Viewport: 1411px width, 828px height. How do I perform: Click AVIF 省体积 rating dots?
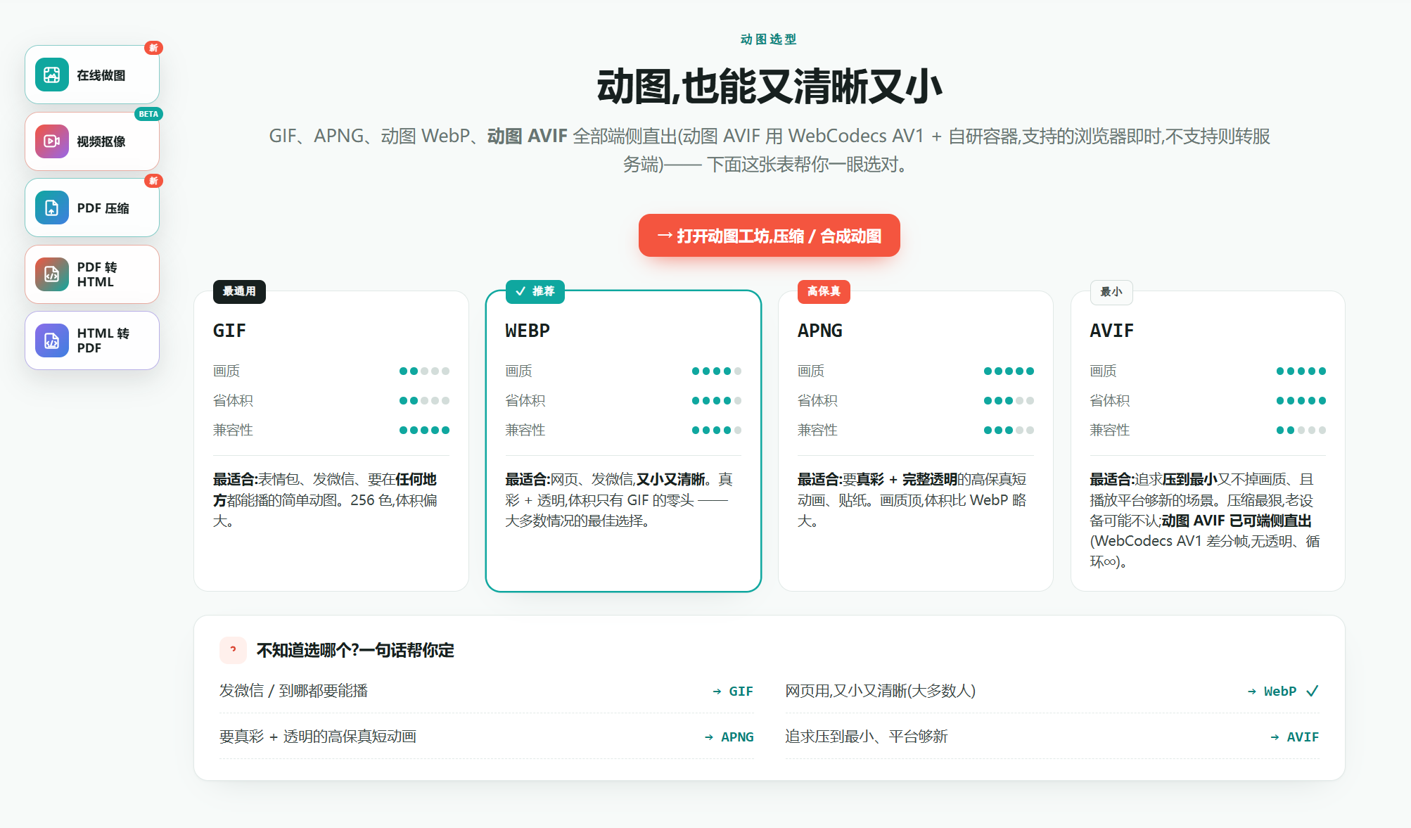tap(1301, 401)
